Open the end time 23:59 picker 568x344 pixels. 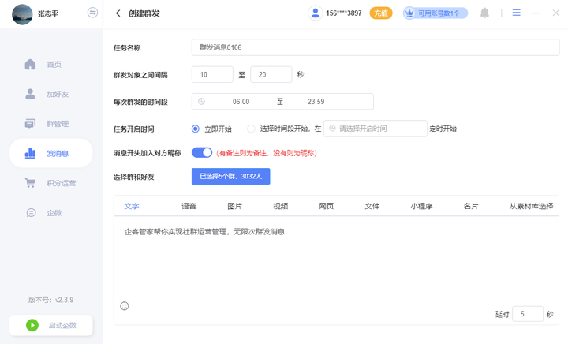tap(316, 102)
